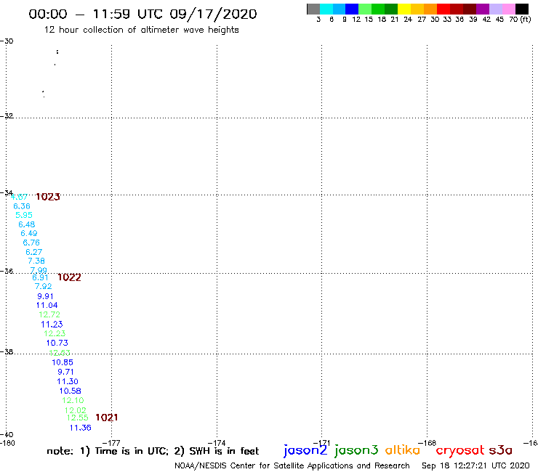Click the blue jason2 satellite label
The image size is (538, 472).
pos(305,450)
